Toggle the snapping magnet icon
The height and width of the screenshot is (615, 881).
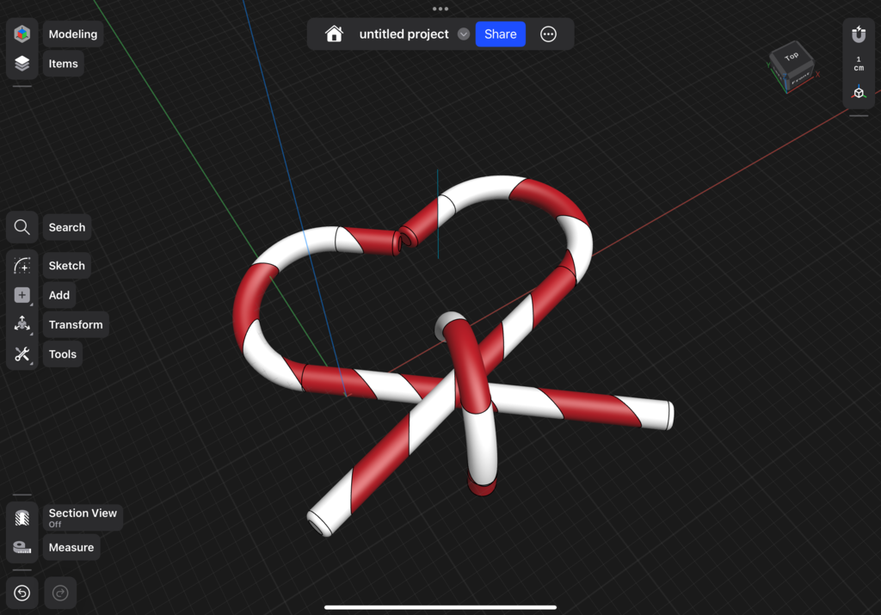click(x=858, y=34)
